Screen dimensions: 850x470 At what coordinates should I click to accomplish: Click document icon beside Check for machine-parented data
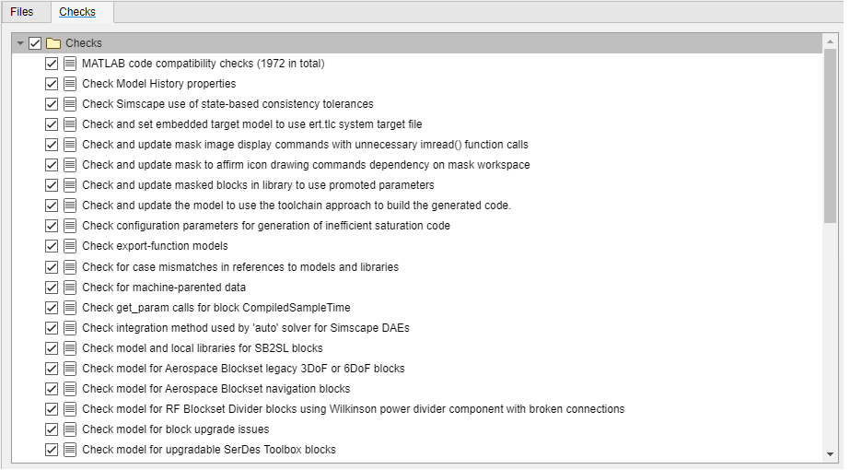pos(70,287)
